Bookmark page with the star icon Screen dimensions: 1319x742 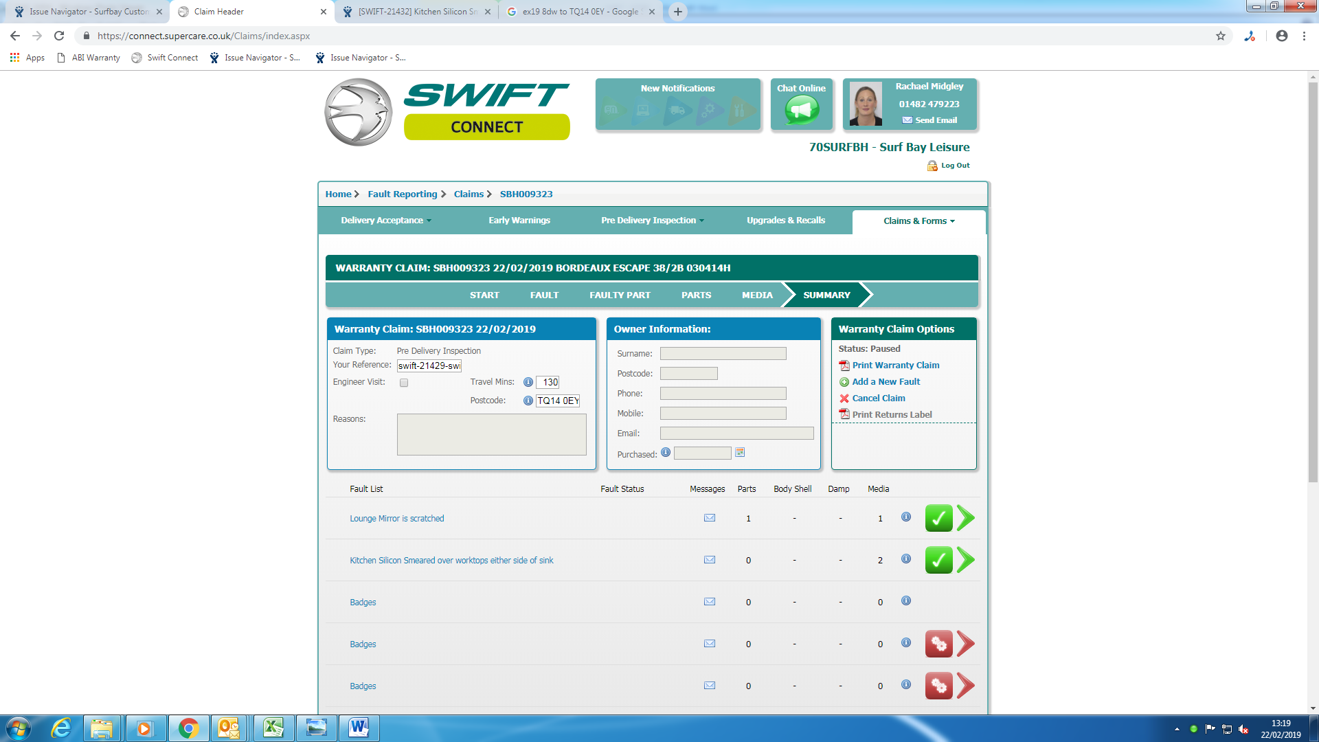point(1221,36)
